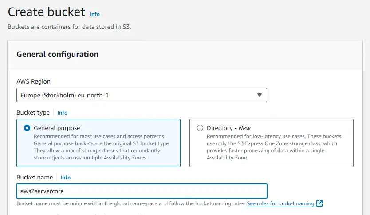The height and width of the screenshot is (215, 370).
Task: Click the unique global namespace helper text
Action: tap(130, 203)
